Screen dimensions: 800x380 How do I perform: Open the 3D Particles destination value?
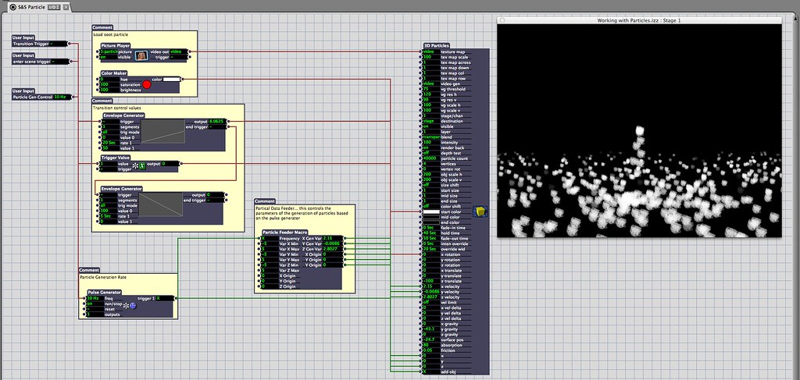coord(431,121)
